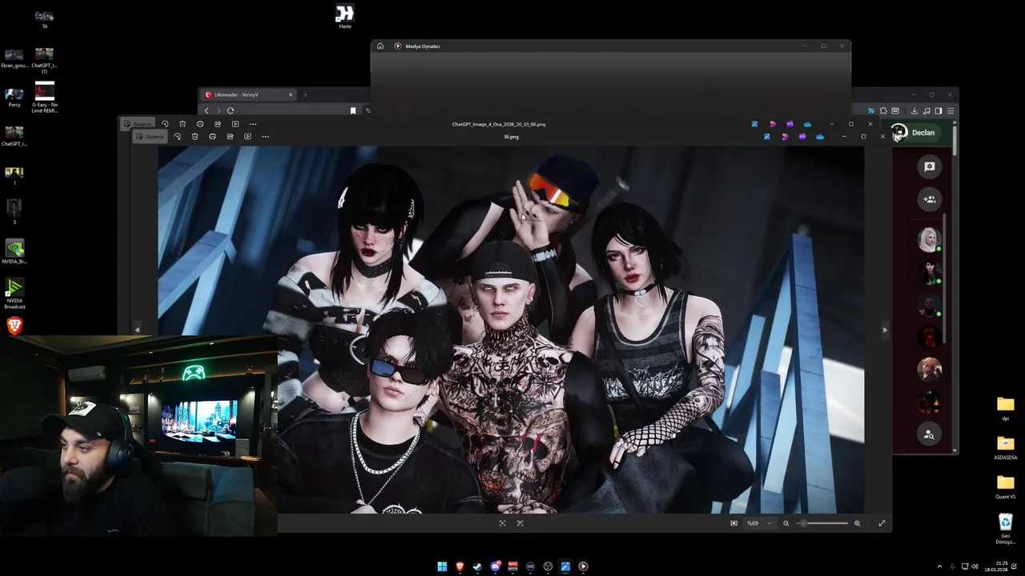This screenshot has width=1025, height=576.
Task: Share image from front Sli.png window
Action: coord(230,137)
